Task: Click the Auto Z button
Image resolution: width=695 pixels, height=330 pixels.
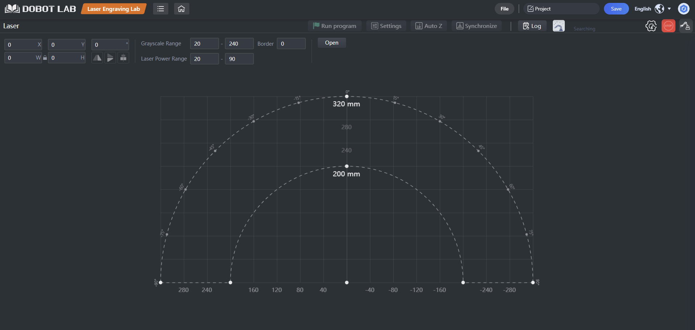Action: (x=429, y=26)
